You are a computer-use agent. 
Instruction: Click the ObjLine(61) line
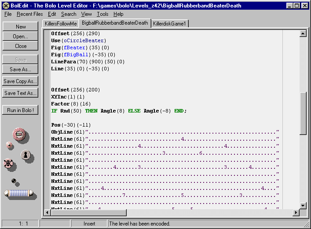165,132
